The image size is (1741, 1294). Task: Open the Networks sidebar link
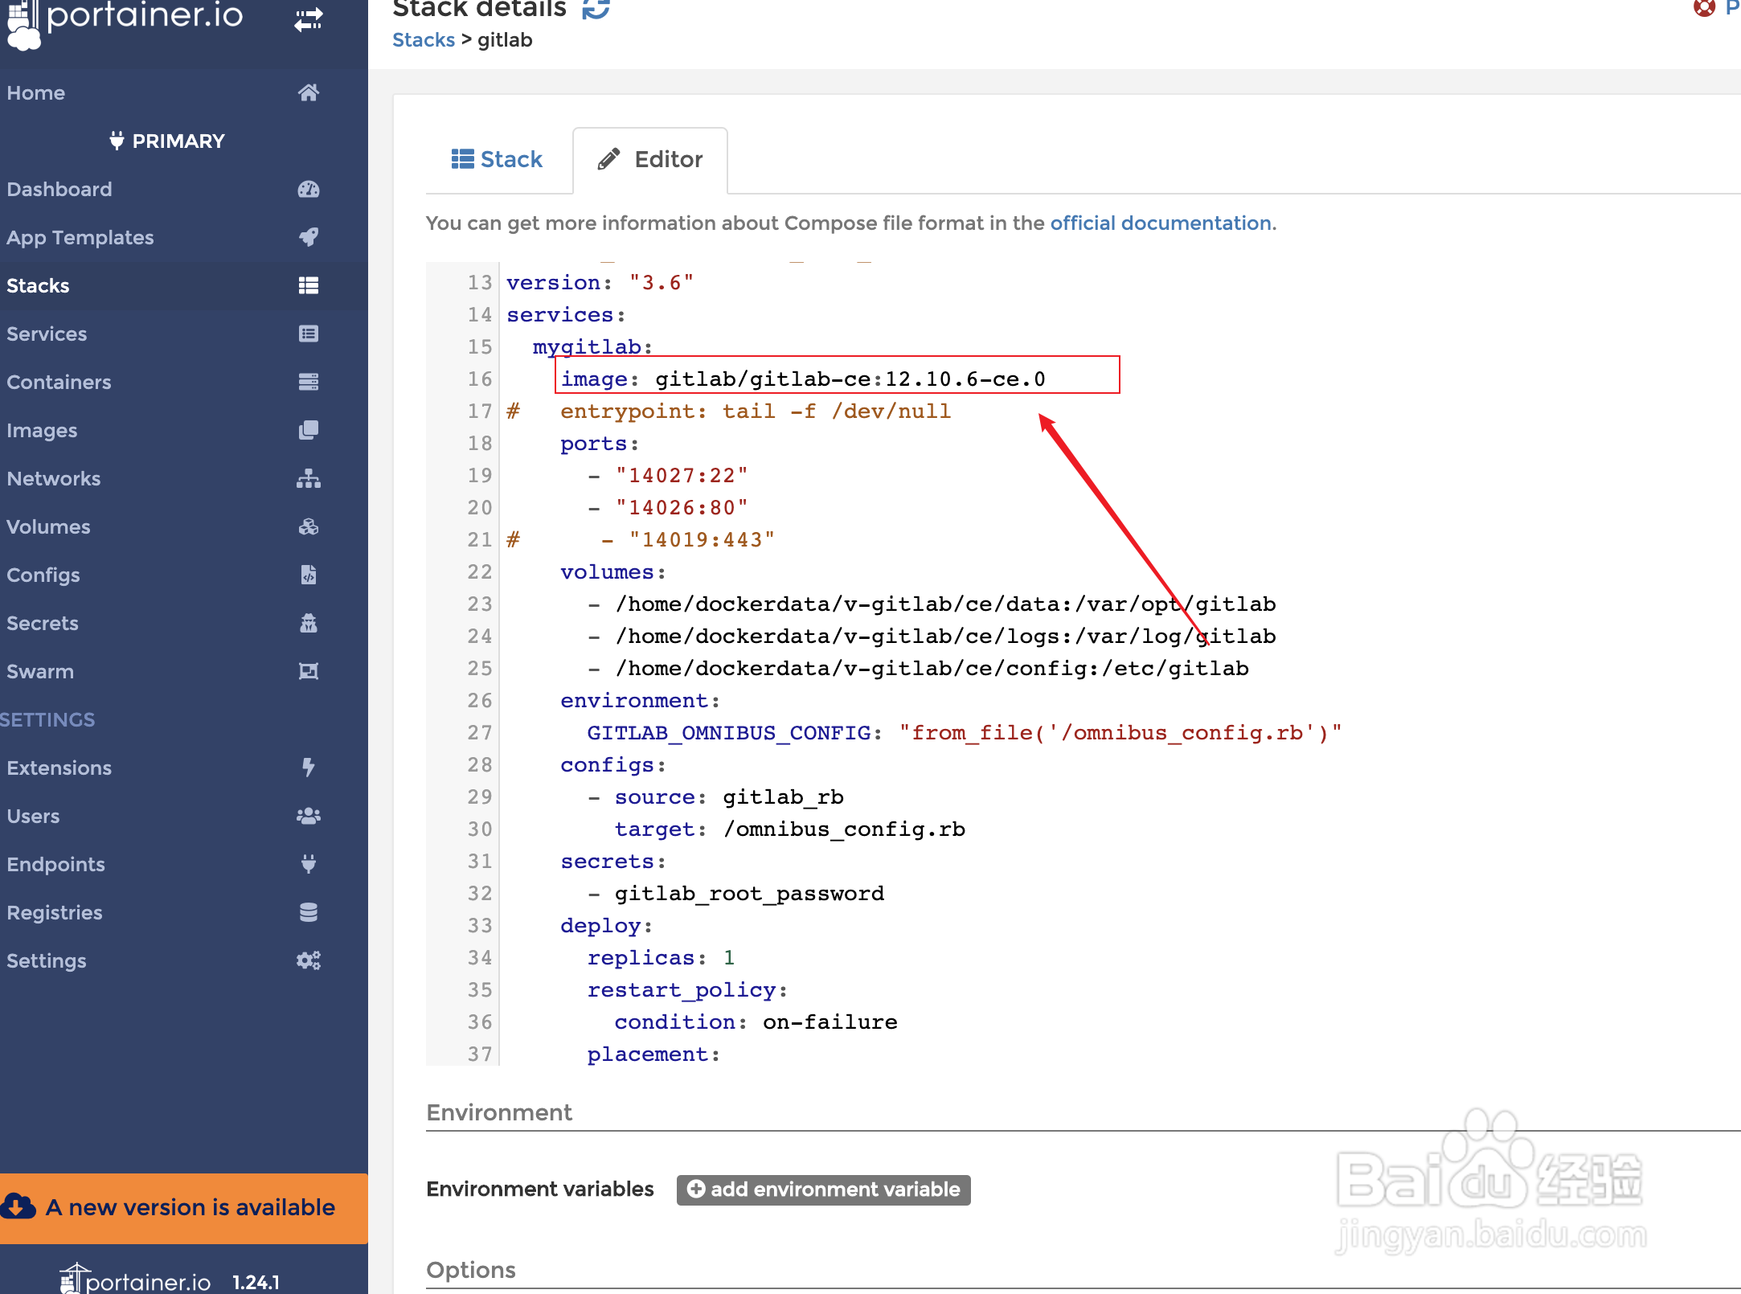tap(54, 478)
